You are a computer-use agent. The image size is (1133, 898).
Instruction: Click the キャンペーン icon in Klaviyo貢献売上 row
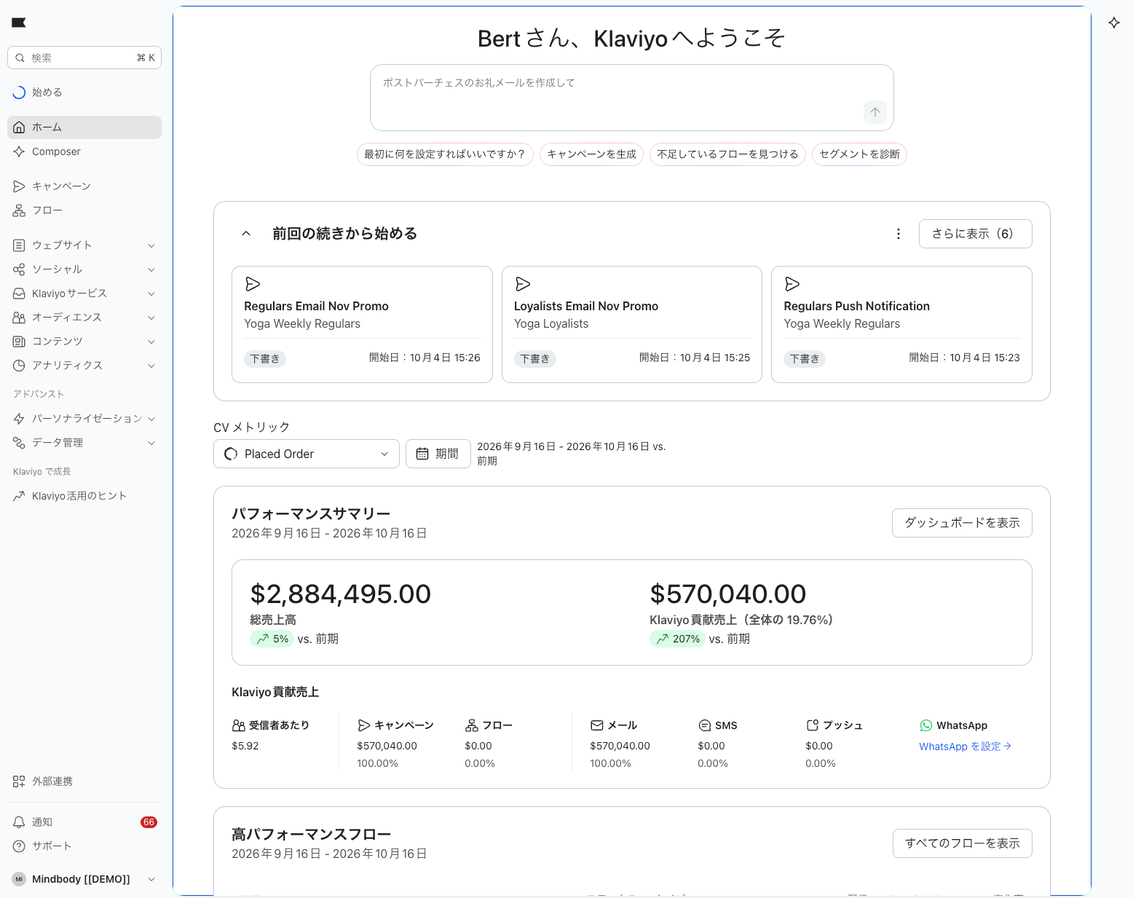tap(364, 725)
